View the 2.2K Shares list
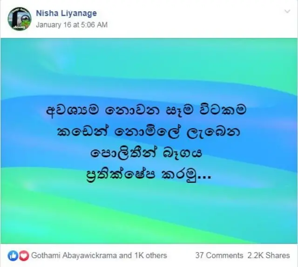 tap(269, 255)
